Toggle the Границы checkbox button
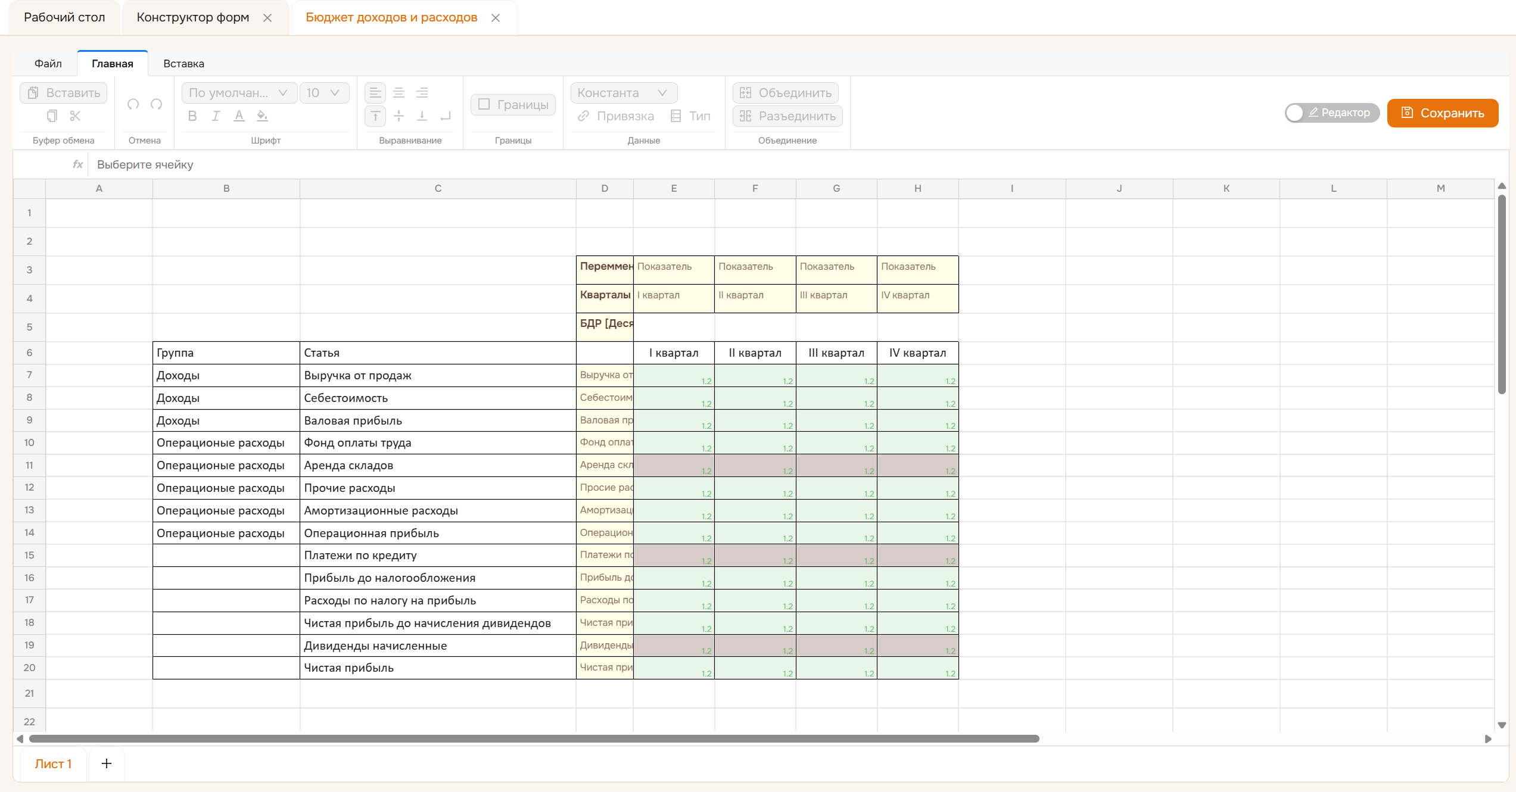 click(513, 105)
